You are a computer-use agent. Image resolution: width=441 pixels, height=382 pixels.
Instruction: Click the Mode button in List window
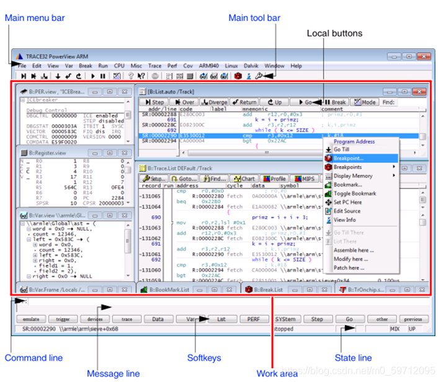365,102
